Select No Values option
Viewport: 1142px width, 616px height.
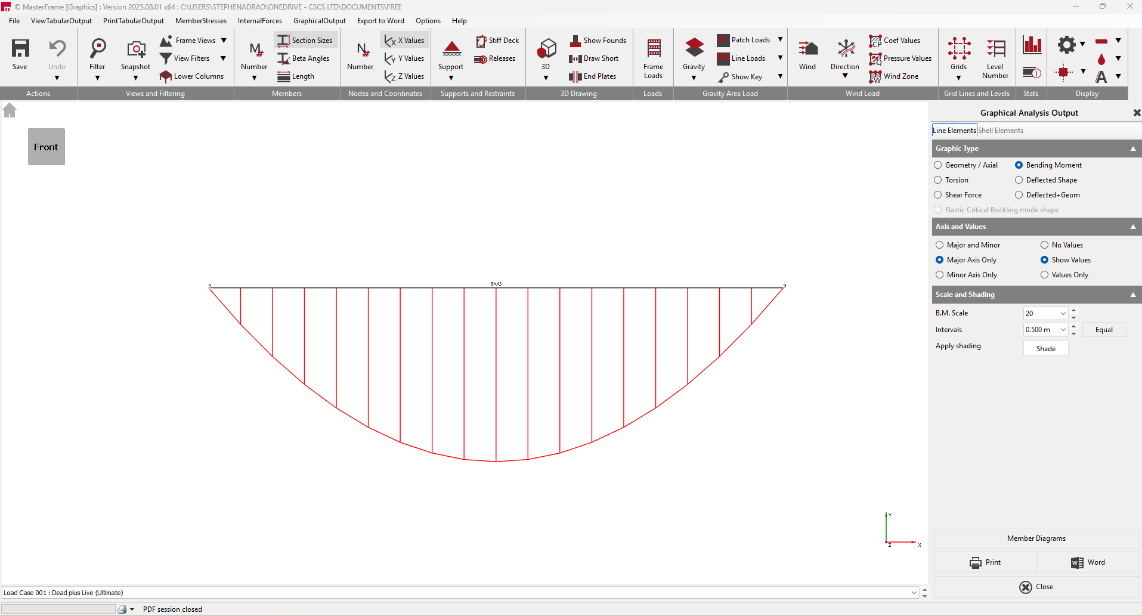click(1061, 245)
